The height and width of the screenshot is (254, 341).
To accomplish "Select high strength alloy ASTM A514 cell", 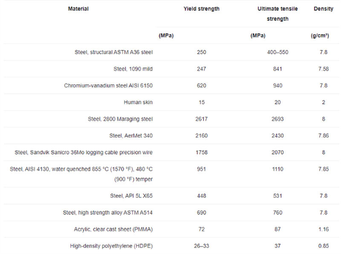I will [108, 213].
